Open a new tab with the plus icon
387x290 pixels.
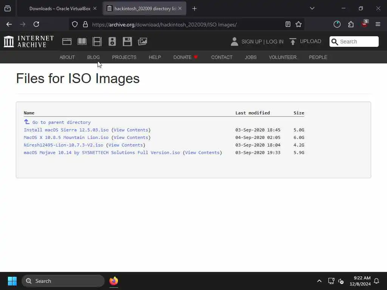click(x=195, y=9)
